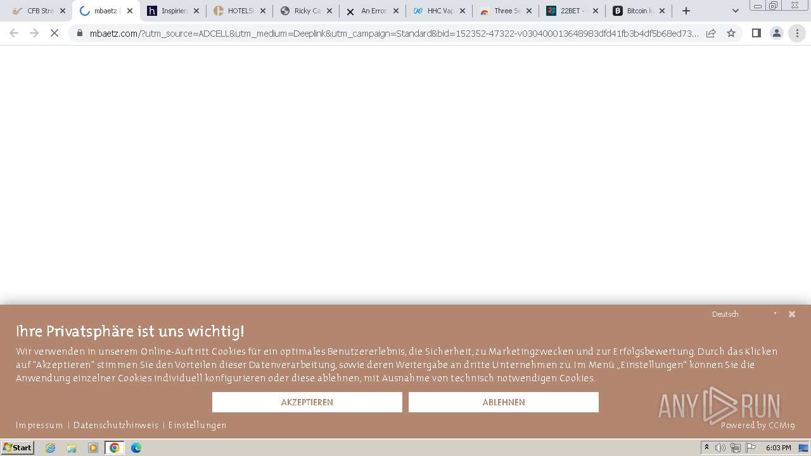The image size is (811, 456).
Task: Go forward to next page
Action: [34, 33]
